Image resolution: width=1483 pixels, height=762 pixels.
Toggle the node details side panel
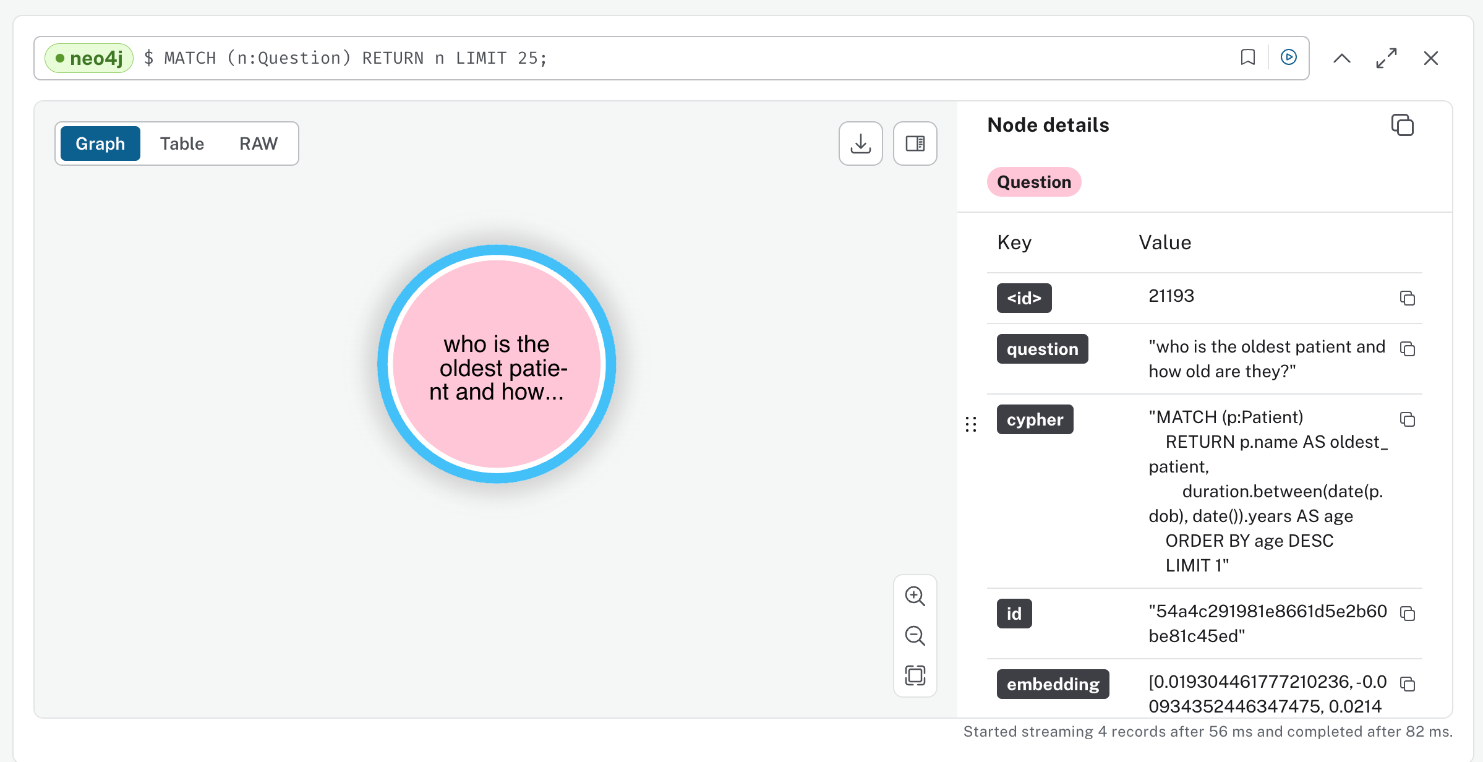point(915,143)
